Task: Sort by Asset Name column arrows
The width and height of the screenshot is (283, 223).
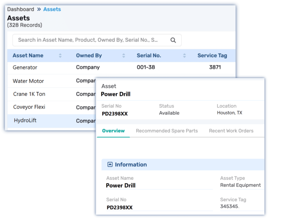Action: click(60, 56)
